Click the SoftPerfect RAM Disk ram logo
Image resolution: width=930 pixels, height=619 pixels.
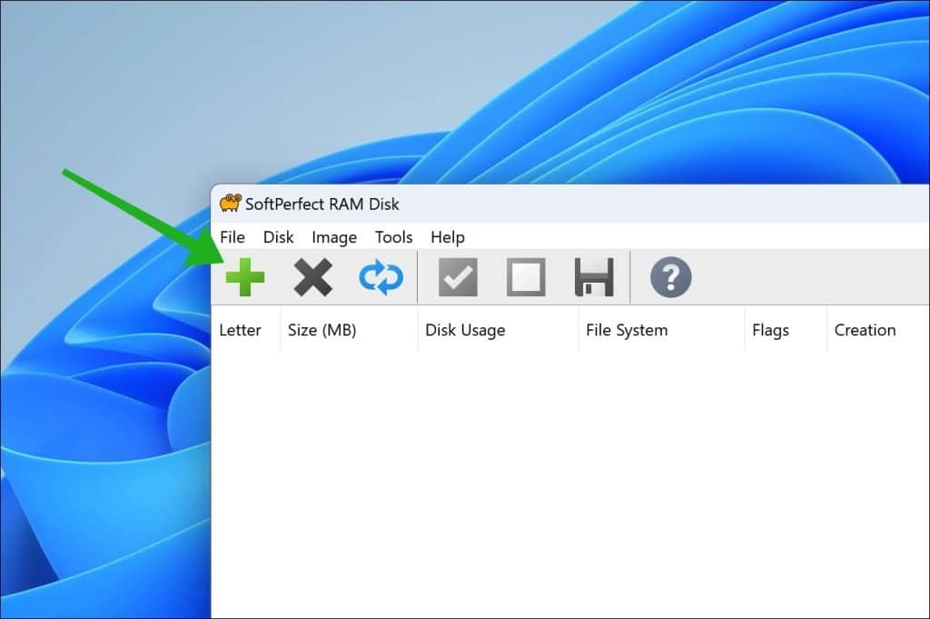pos(230,203)
